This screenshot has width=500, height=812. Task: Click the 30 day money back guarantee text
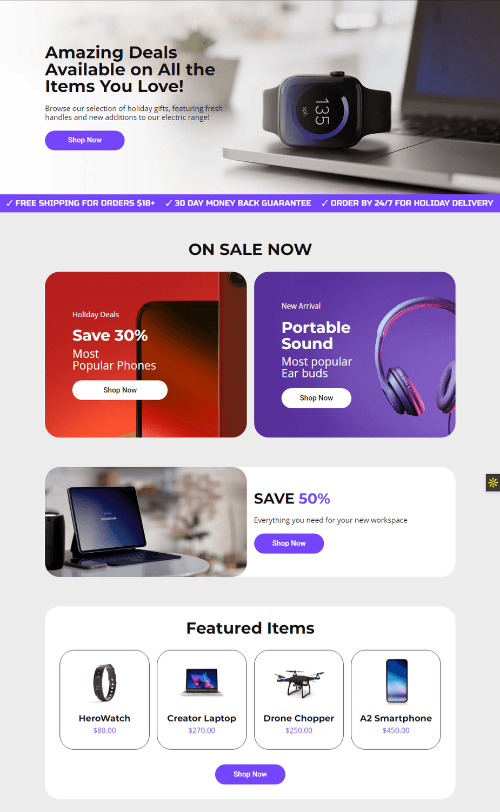click(x=238, y=203)
